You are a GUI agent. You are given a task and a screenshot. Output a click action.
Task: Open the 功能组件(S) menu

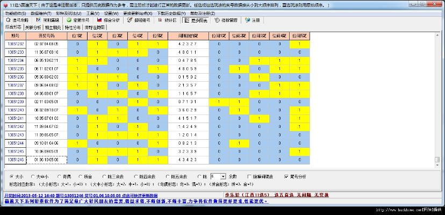pyautogui.click(x=16, y=13)
